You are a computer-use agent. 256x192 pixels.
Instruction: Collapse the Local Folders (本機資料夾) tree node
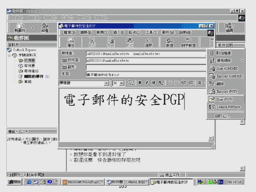click(9, 55)
